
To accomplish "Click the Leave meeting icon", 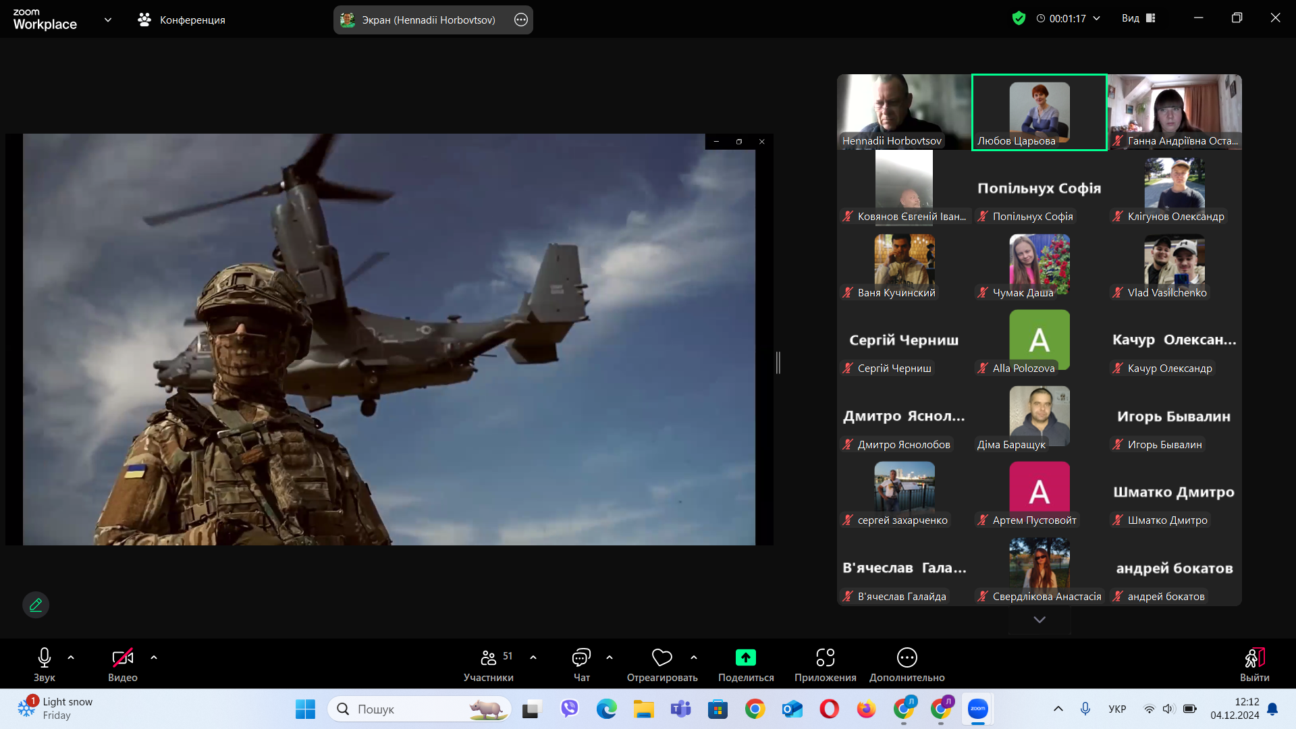I will click(1254, 657).
